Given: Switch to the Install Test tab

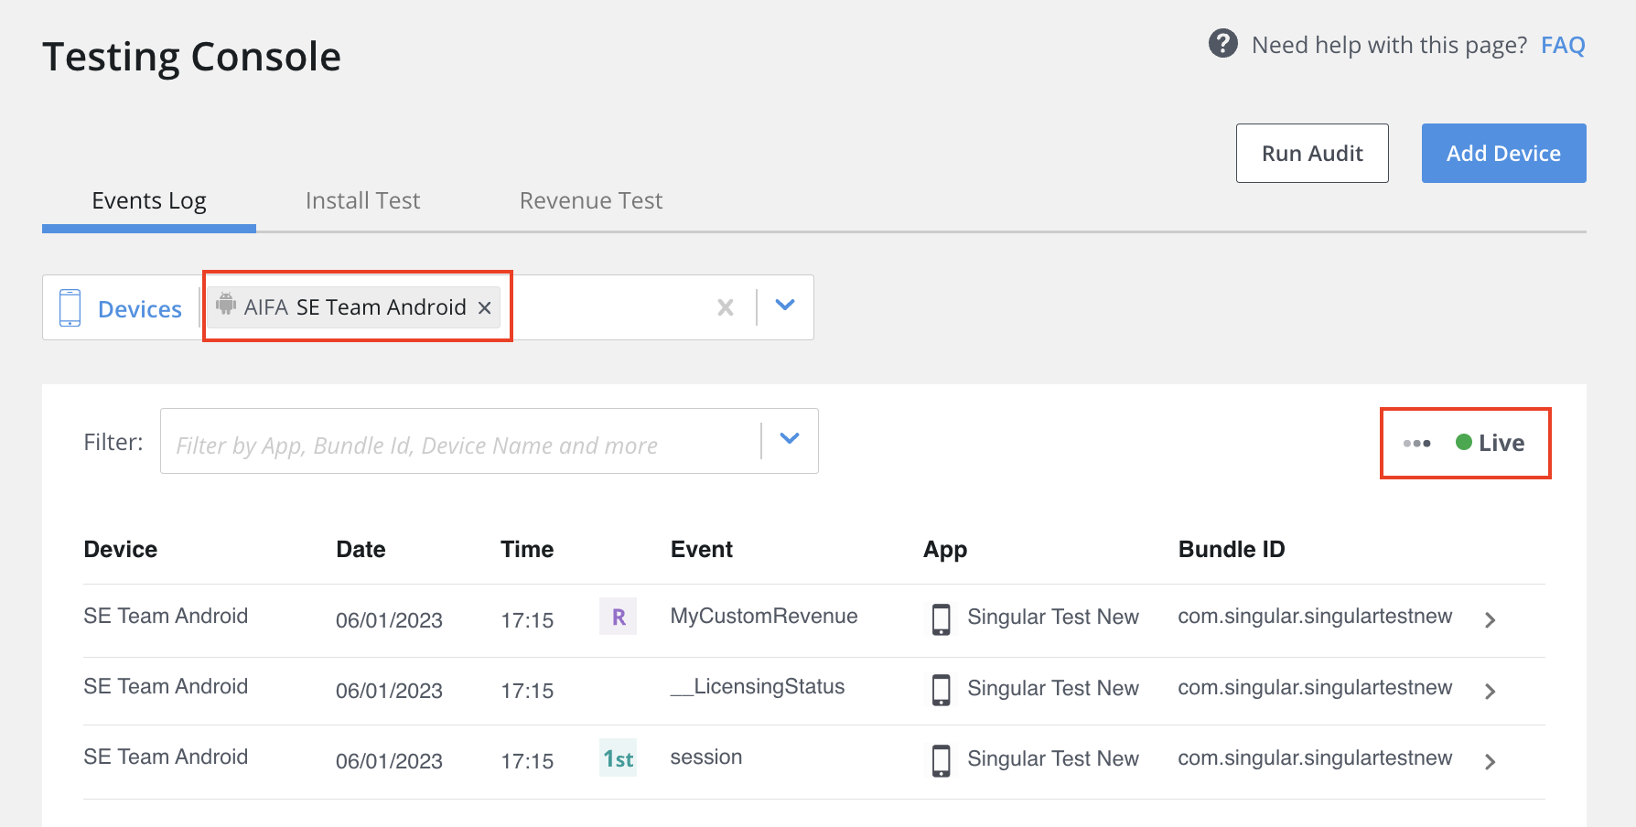Looking at the screenshot, I should [362, 201].
